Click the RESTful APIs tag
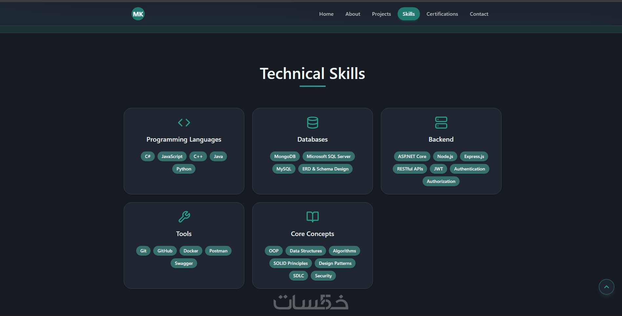622x316 pixels. point(410,169)
